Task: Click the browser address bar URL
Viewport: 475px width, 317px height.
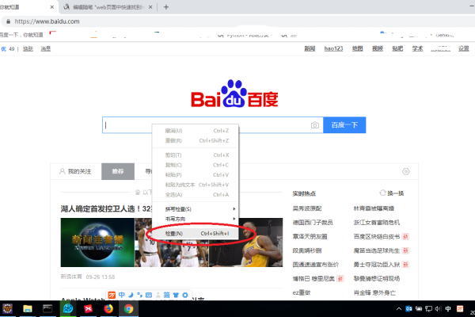Action: coord(47,21)
